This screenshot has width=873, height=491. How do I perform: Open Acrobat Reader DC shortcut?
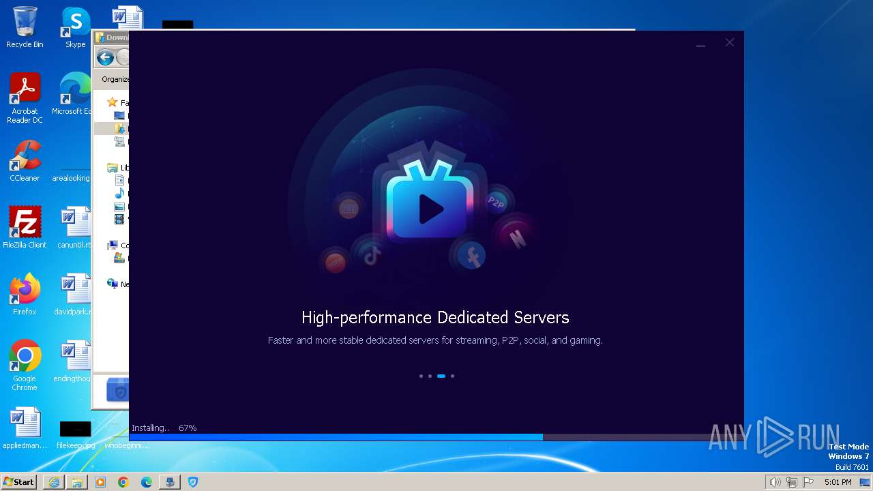point(25,98)
